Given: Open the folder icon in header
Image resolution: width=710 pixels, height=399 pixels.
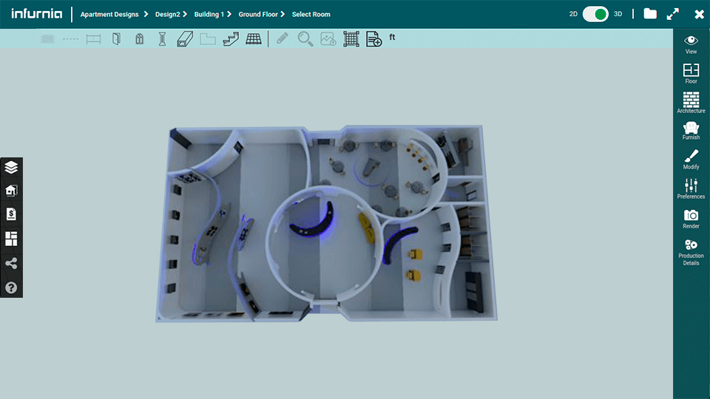Looking at the screenshot, I should [650, 13].
